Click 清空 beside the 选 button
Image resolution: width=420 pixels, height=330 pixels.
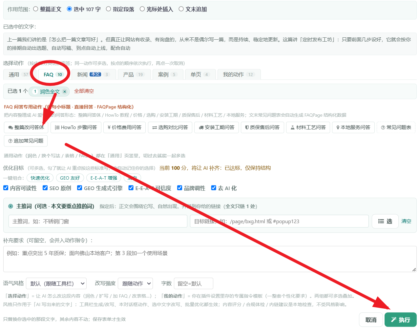pyautogui.click(x=406, y=221)
